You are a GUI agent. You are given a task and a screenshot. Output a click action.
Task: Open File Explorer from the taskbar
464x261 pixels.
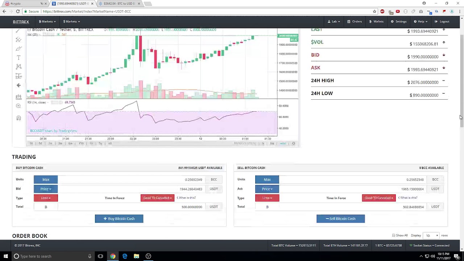(x=136, y=256)
